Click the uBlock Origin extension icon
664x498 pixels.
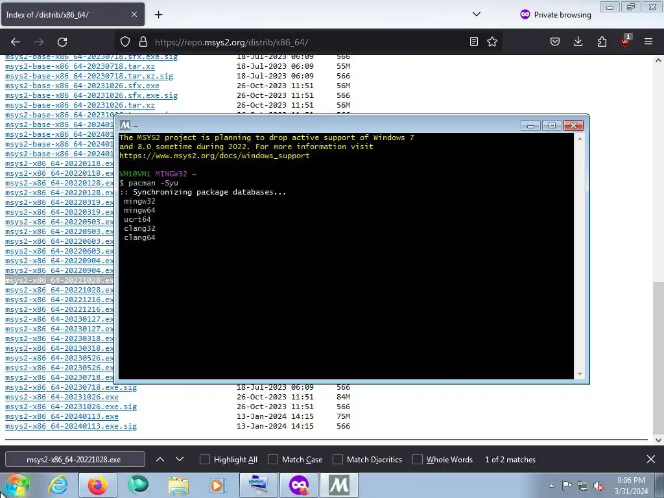click(x=625, y=41)
